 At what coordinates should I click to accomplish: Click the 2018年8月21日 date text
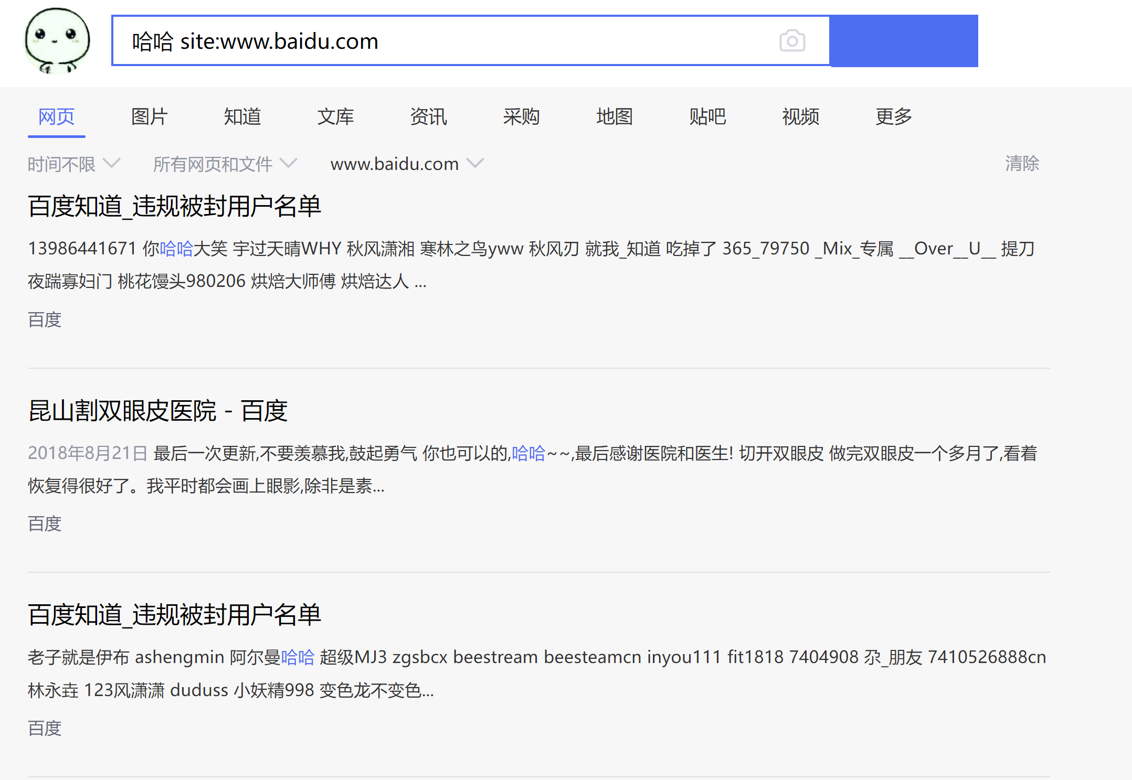point(88,453)
